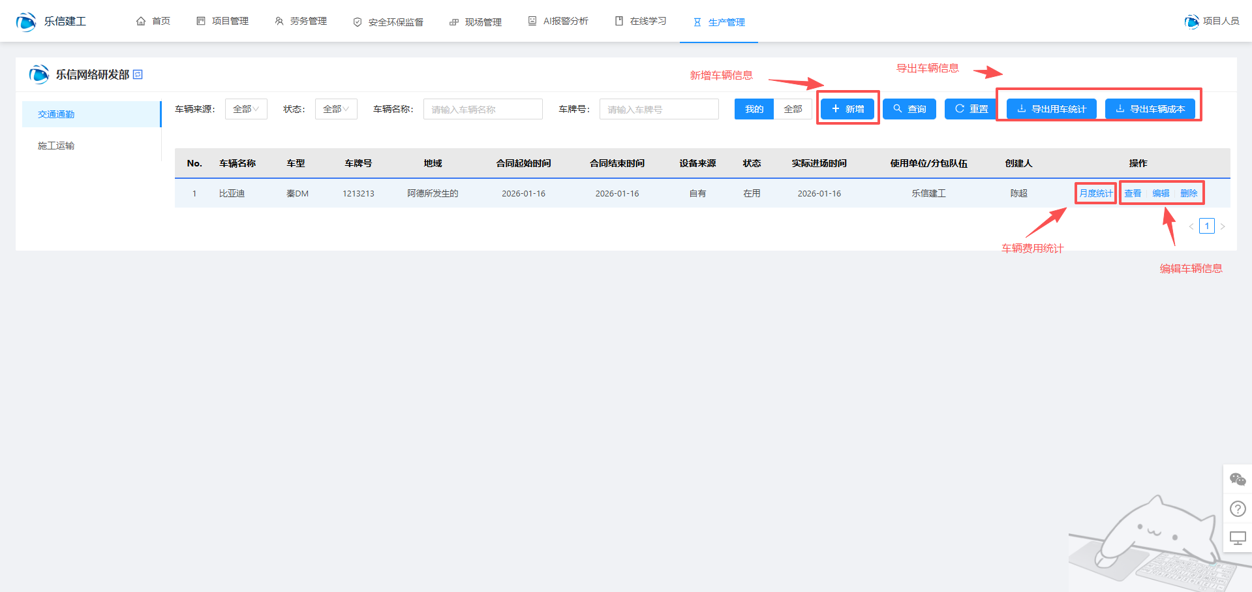Toggle filter to 全部 vehicles
The image size is (1252, 592).
[x=793, y=109]
